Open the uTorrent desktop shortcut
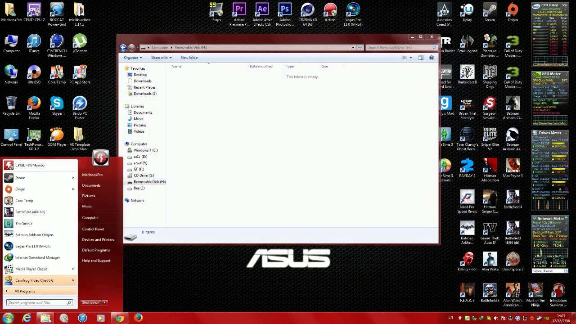Screen dimensions: 576x324 pyautogui.click(x=80, y=44)
